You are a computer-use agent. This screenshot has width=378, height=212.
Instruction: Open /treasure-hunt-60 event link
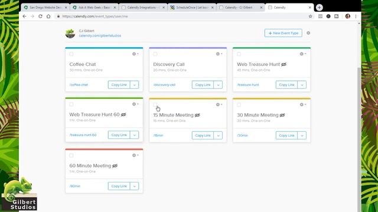tap(83, 135)
